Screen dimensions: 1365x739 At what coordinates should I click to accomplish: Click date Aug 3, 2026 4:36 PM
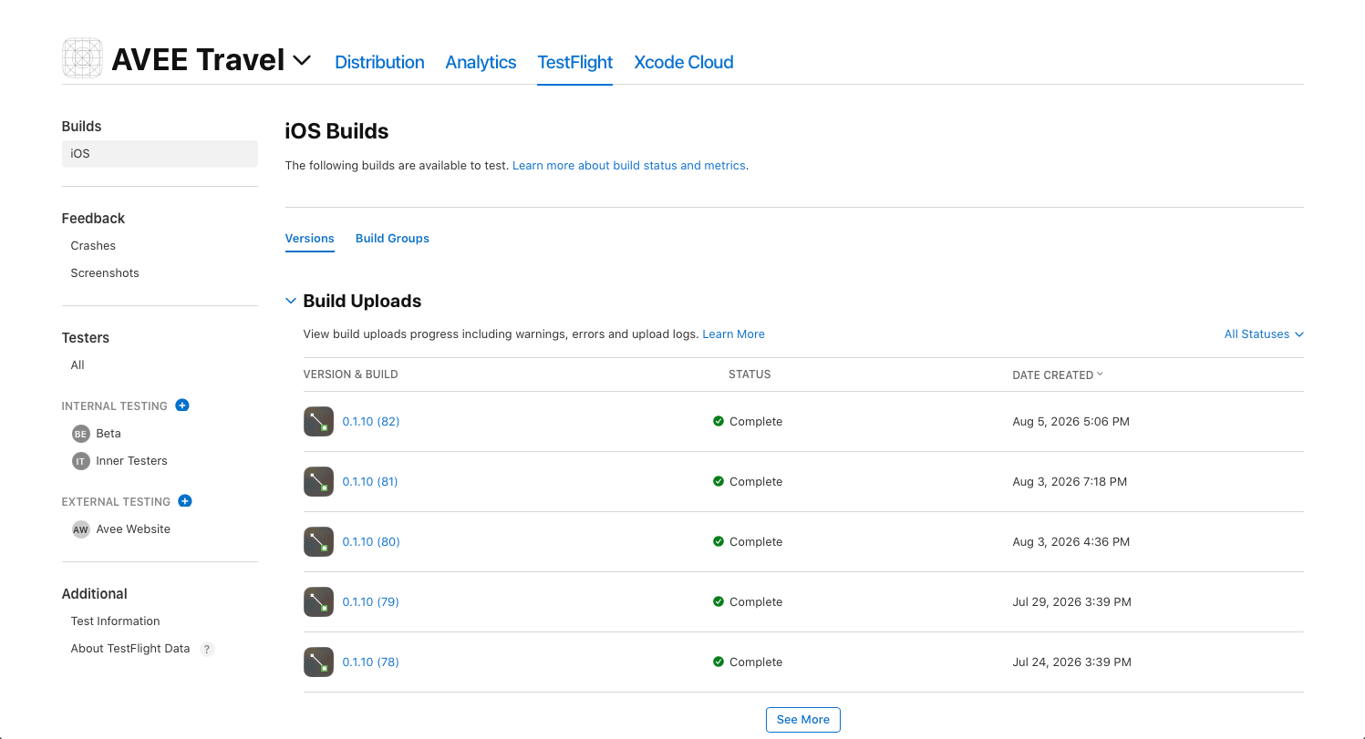[1070, 542]
